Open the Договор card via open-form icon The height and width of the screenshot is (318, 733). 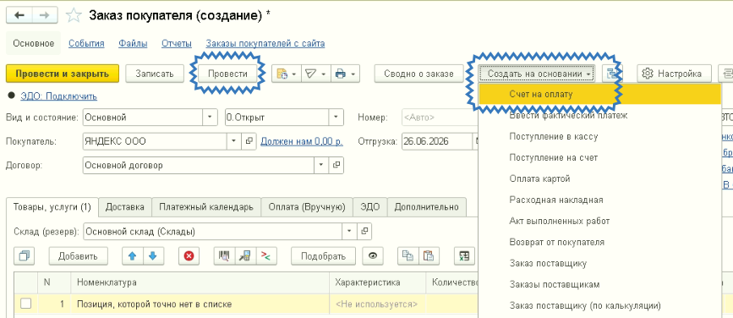336,165
